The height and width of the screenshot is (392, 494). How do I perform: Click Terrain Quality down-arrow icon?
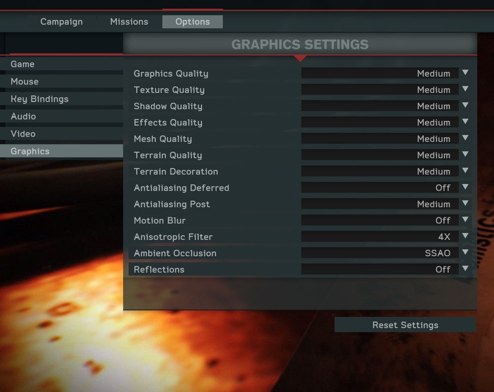(465, 154)
